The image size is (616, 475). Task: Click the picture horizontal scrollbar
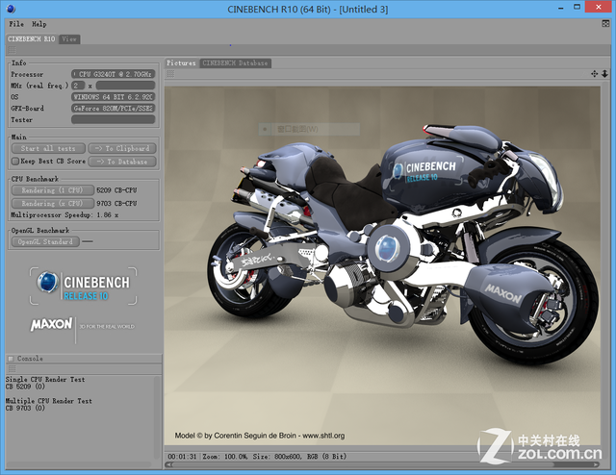[x=381, y=464]
